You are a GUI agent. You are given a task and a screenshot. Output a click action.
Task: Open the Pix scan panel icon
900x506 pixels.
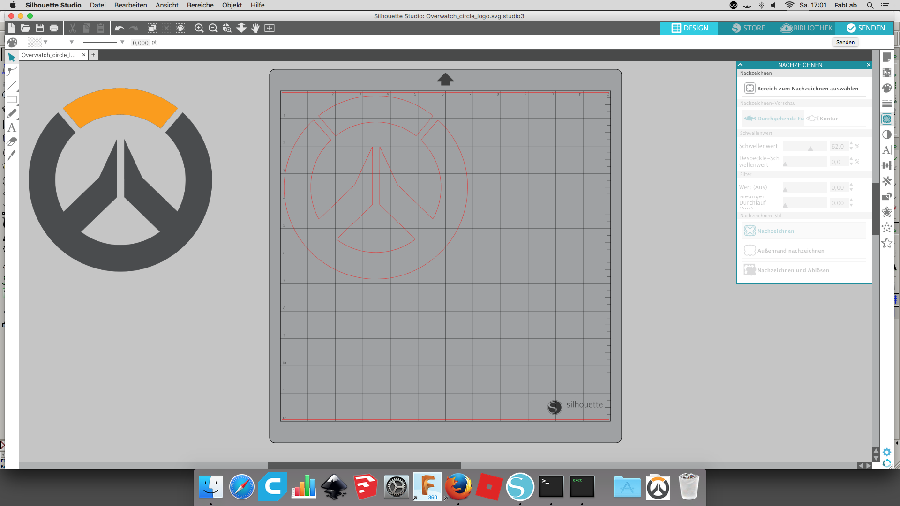pyautogui.click(x=887, y=73)
